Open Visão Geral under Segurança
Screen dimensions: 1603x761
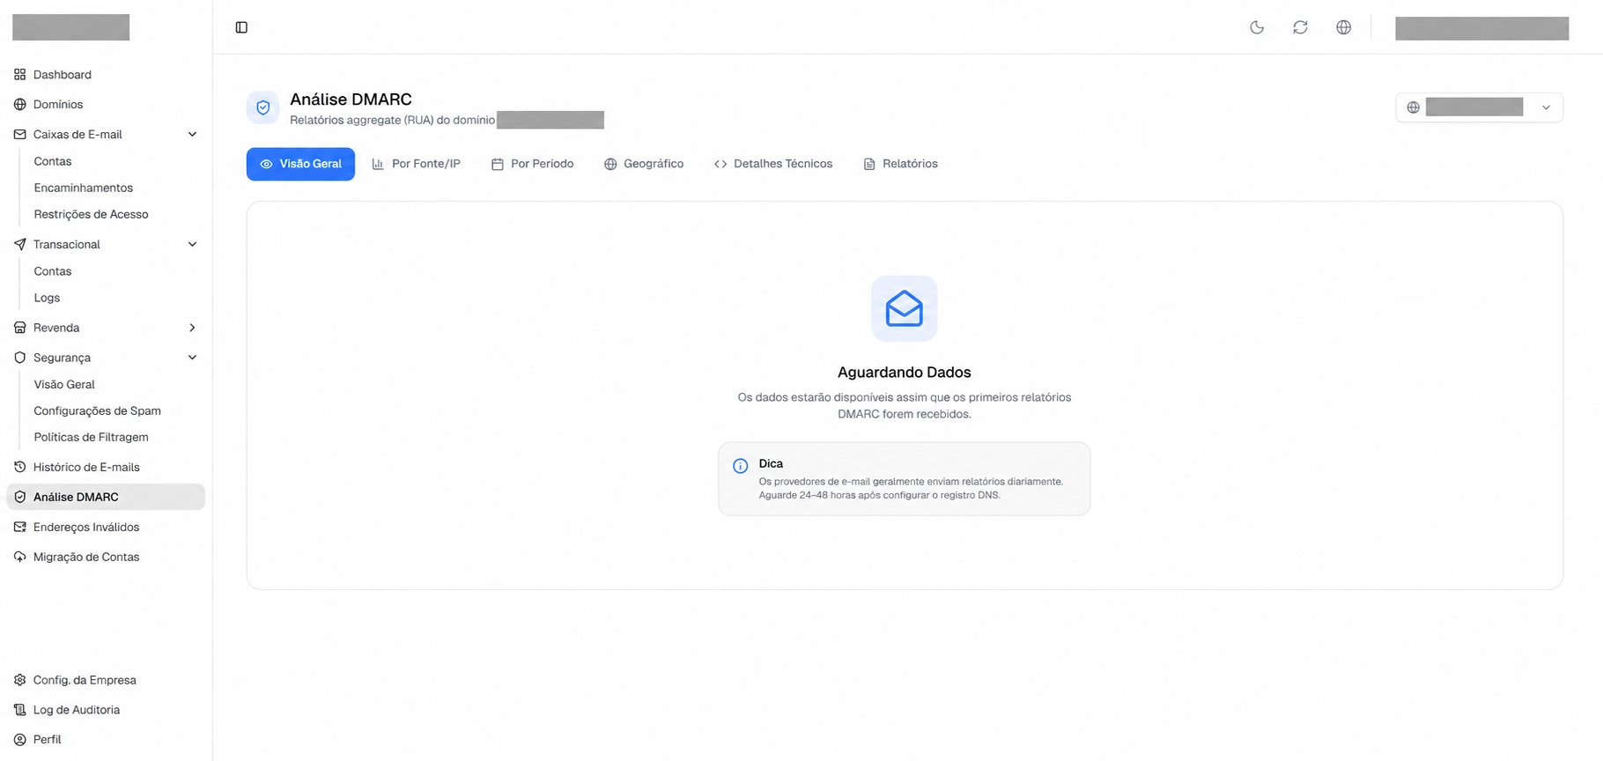[64, 384]
